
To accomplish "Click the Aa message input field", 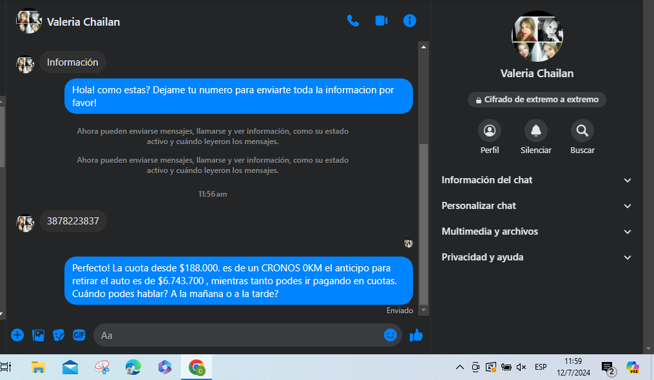I will point(238,335).
